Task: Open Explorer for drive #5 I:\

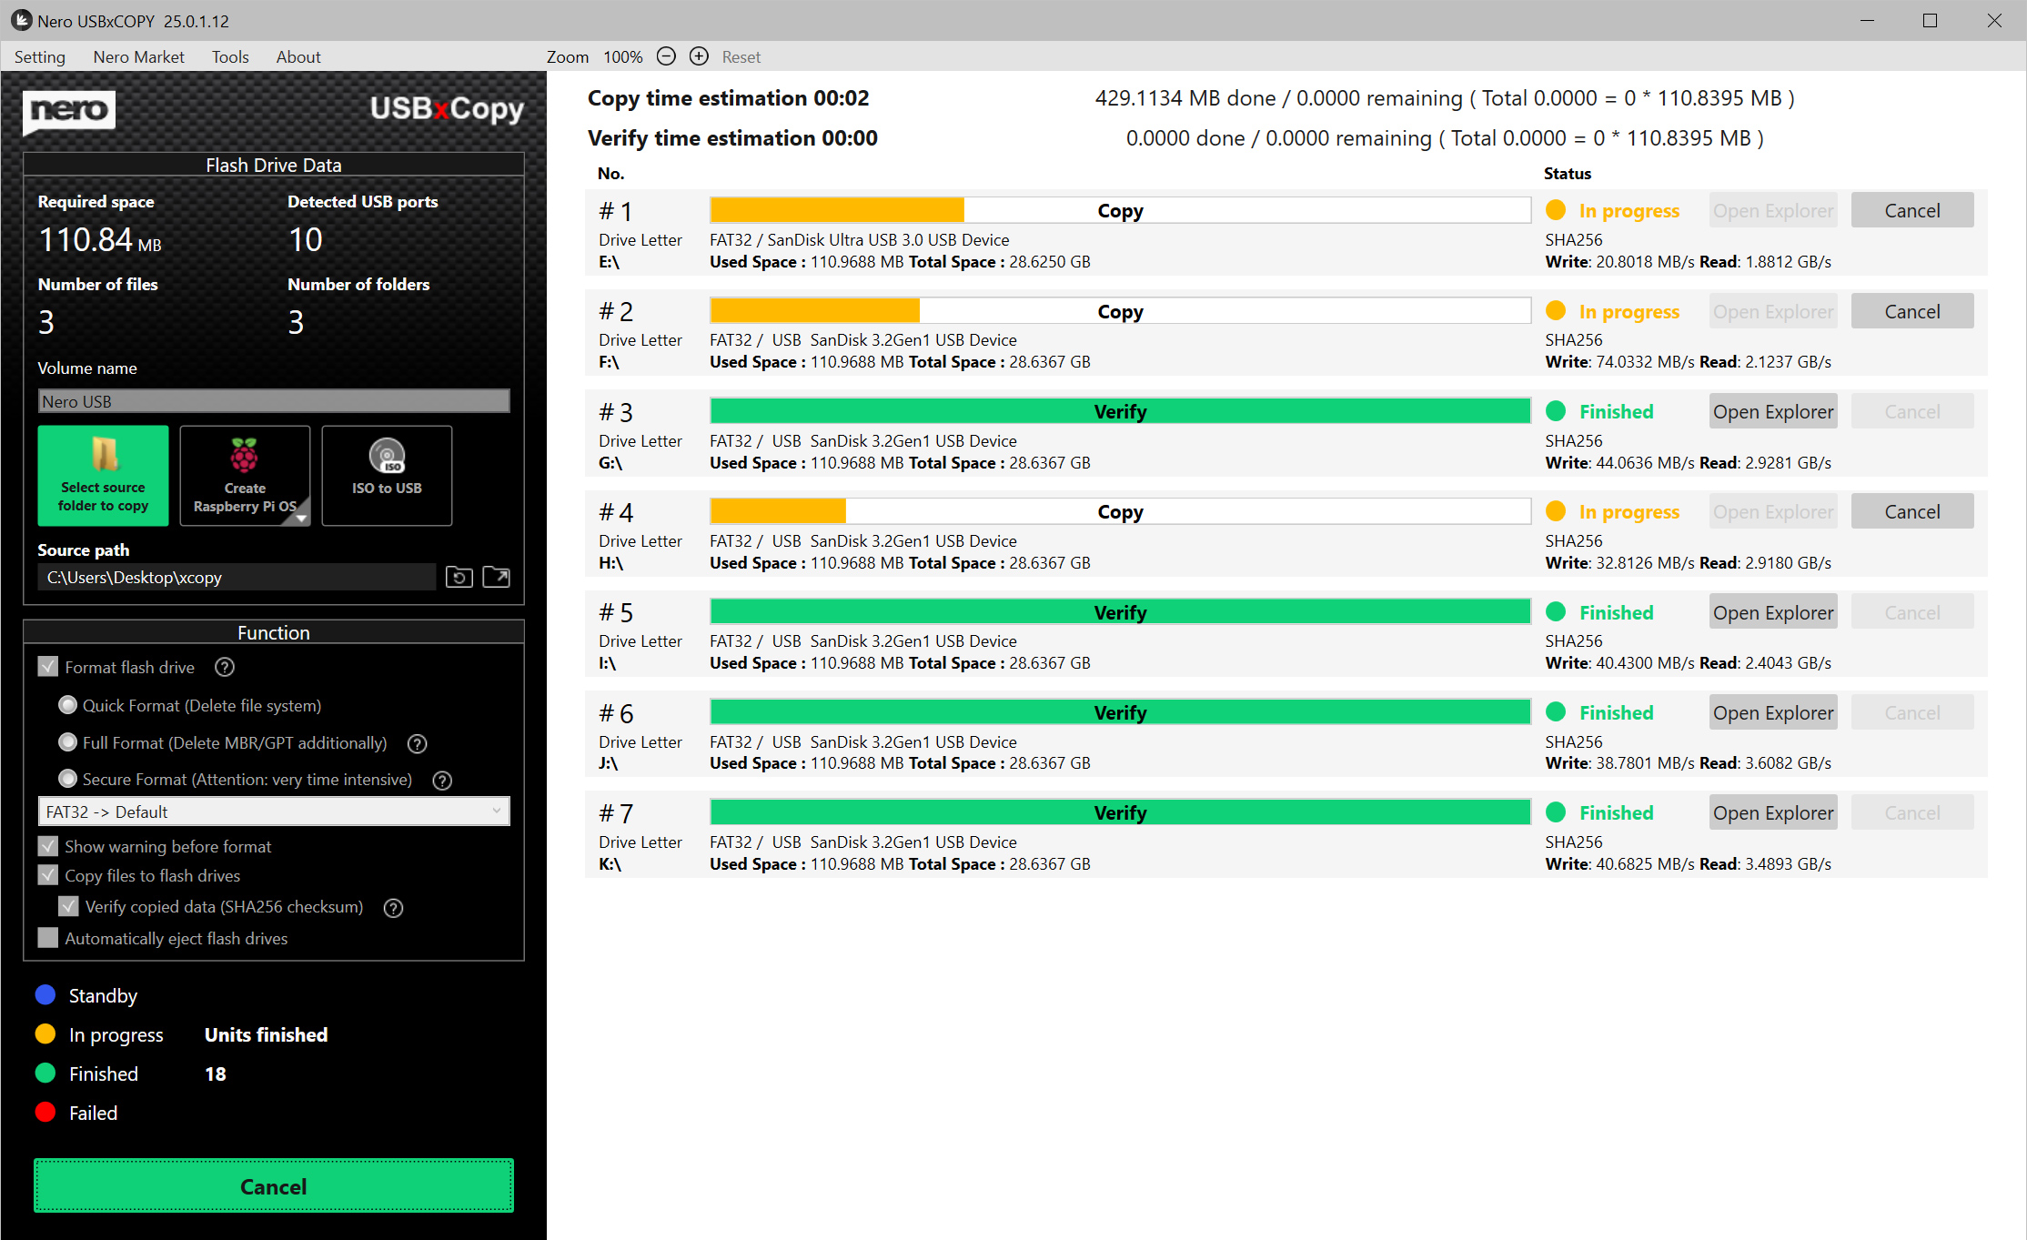Action: coord(1773,612)
